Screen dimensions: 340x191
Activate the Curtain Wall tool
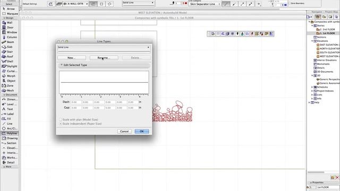point(10,71)
